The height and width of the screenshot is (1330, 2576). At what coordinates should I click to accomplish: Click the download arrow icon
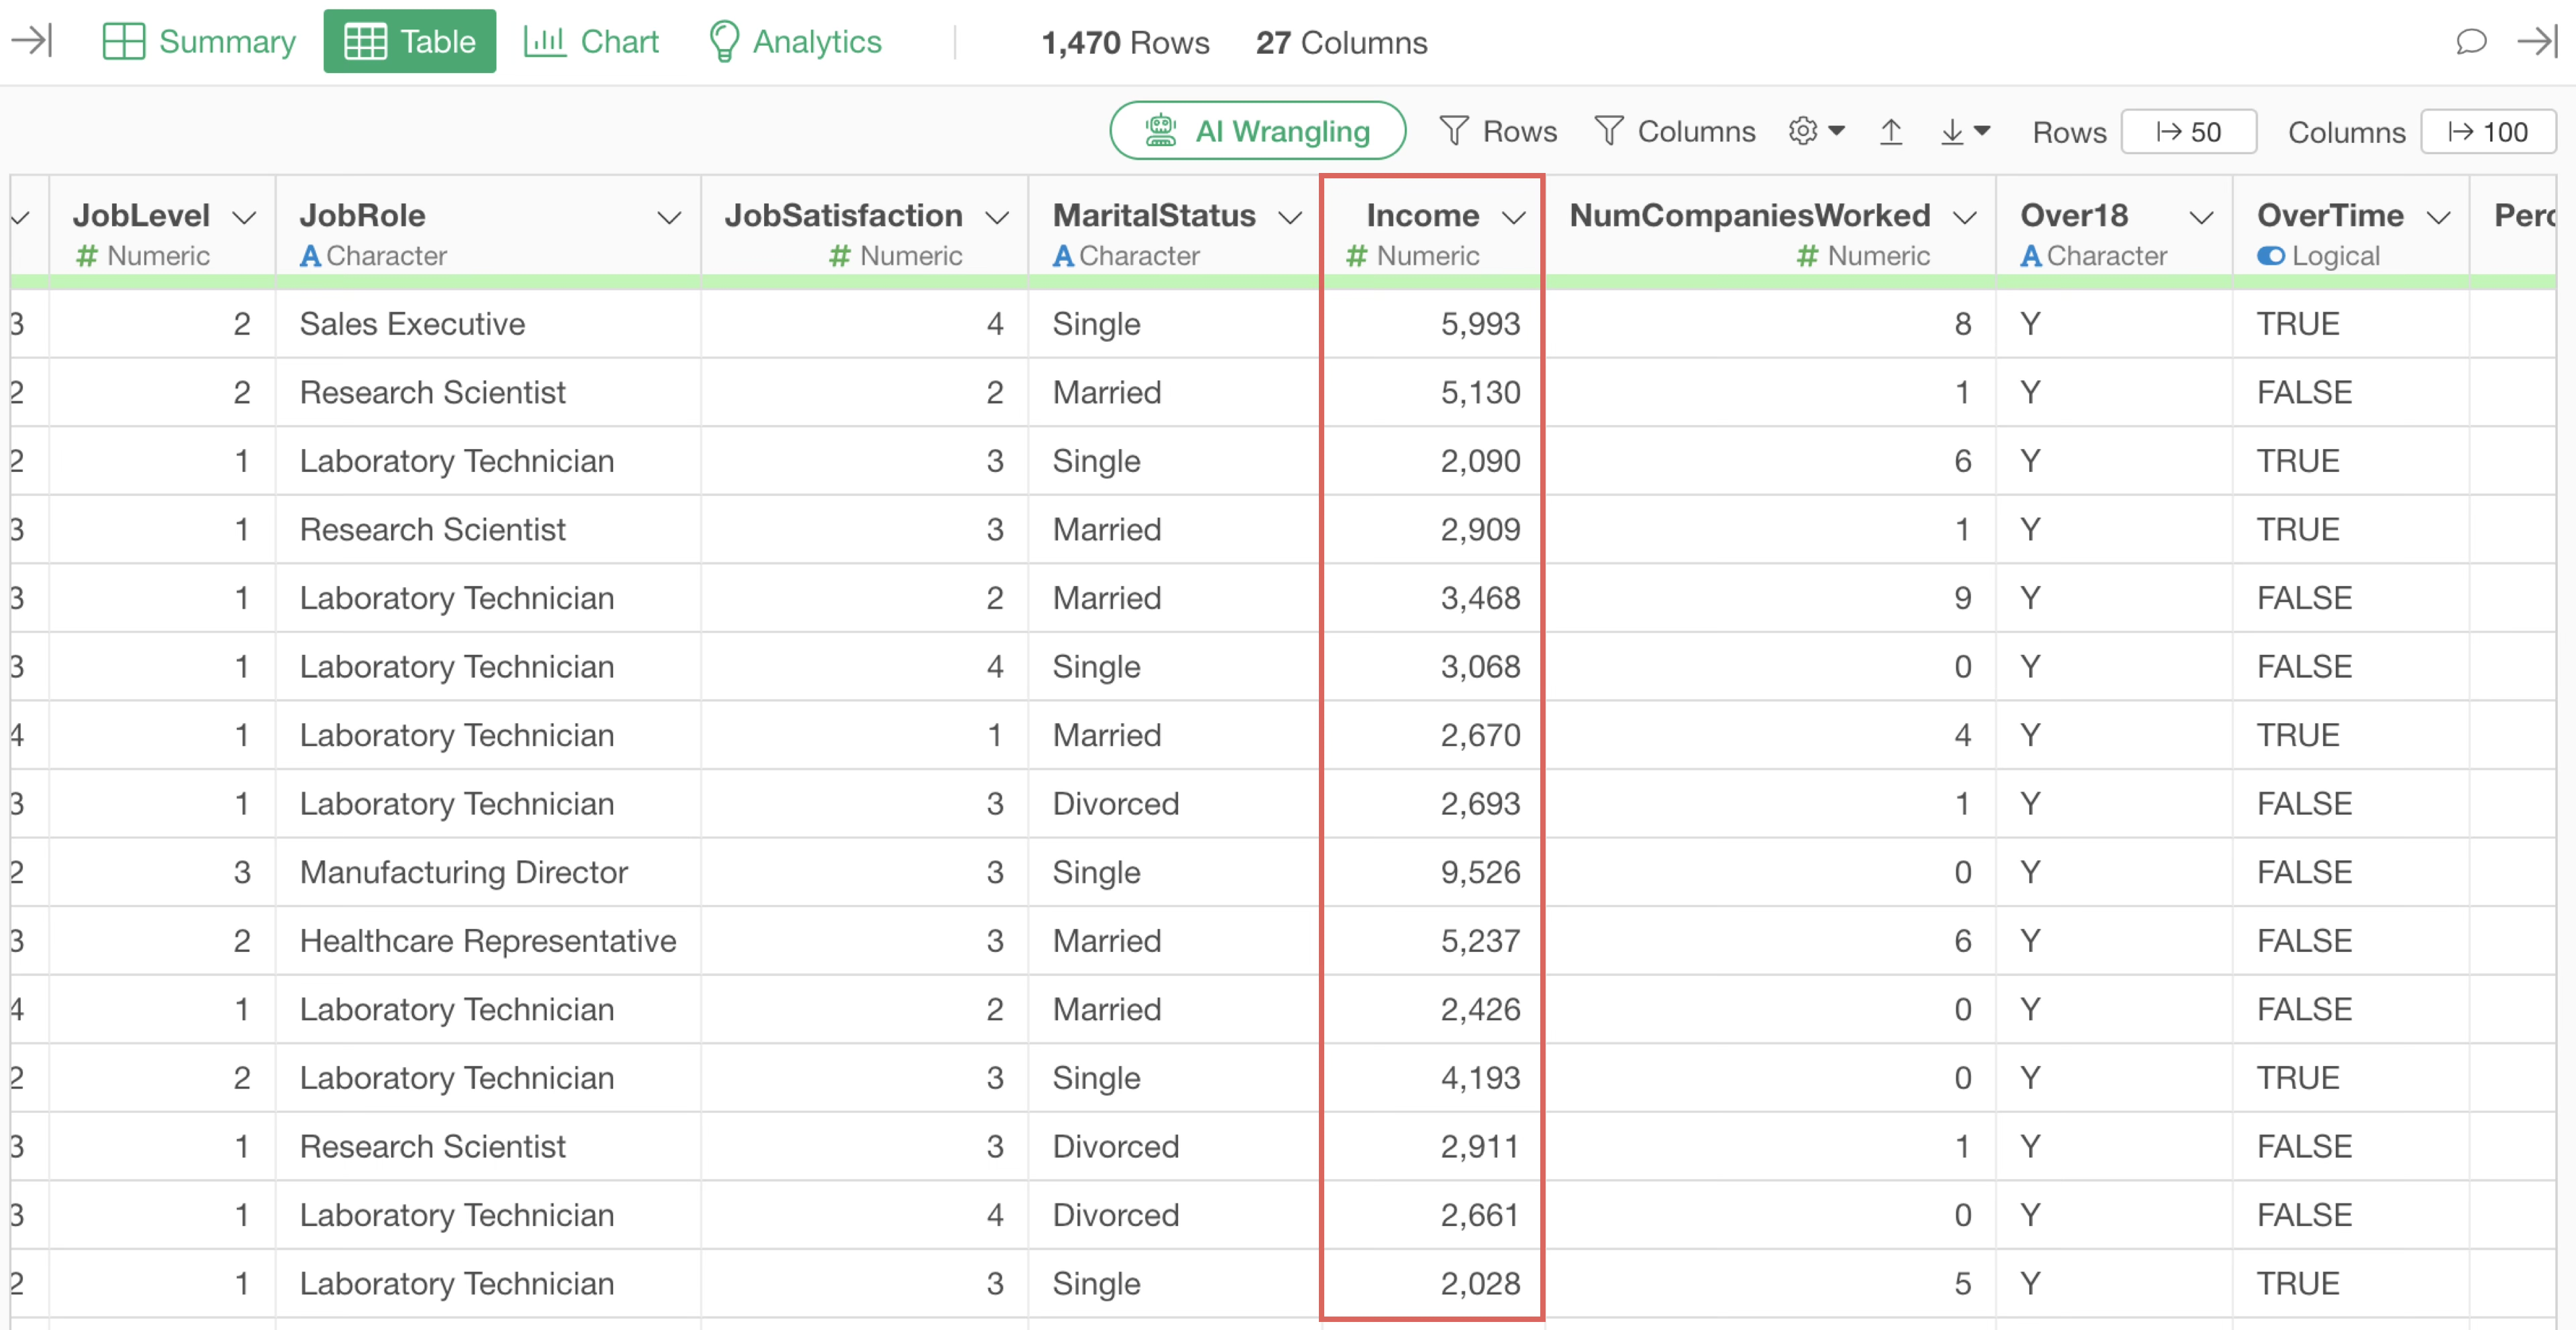click(1952, 131)
